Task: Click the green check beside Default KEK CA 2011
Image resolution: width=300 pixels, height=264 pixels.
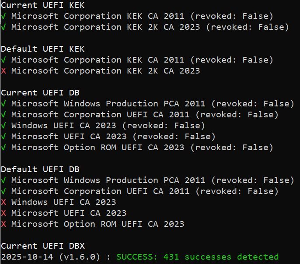Action: pos(3,60)
